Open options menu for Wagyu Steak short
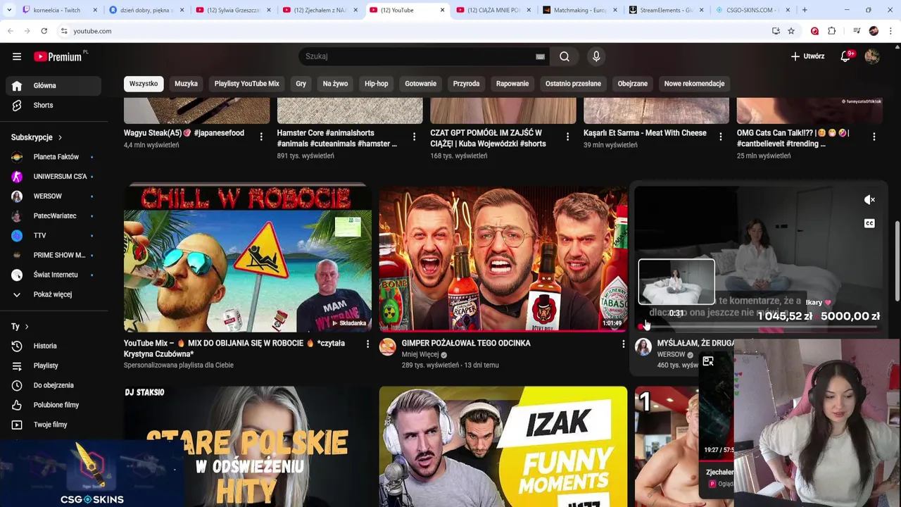 coord(261,137)
